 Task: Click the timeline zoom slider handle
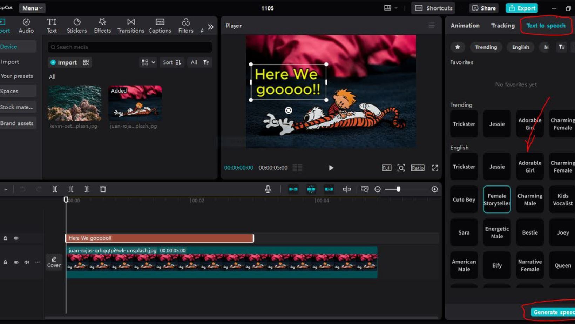[x=398, y=189]
